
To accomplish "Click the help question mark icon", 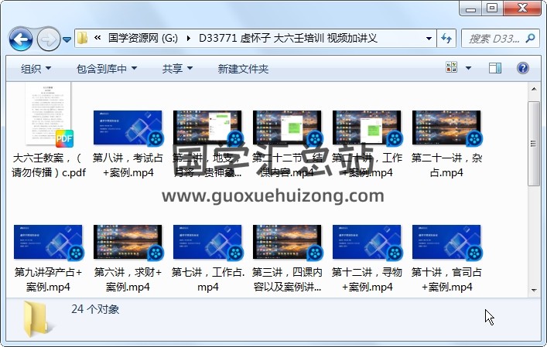I will click(x=522, y=68).
